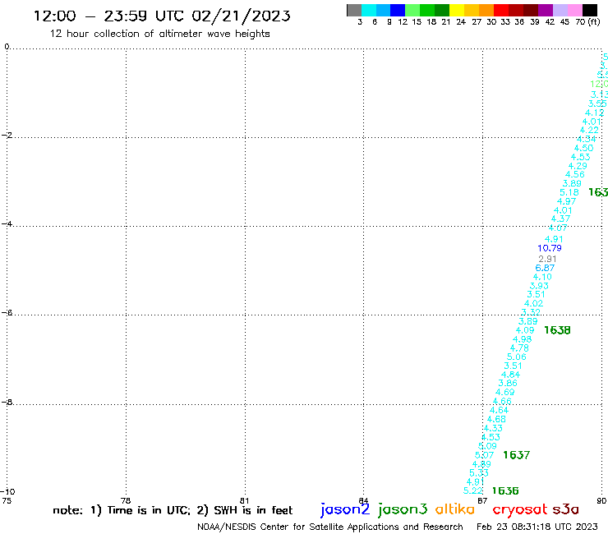Click the wave height value 3.86
Viewport: 608px width, 534px height.
508,383
